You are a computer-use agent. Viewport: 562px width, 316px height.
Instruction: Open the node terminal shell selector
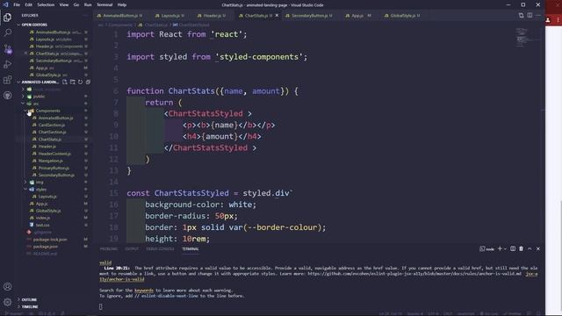[x=486, y=248]
